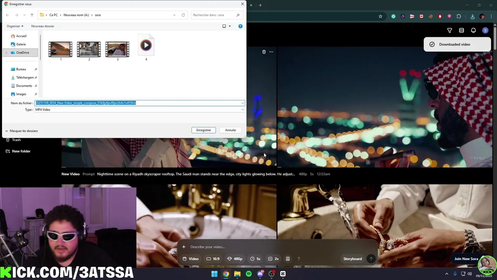Open Images in the navigation pane

21,94
